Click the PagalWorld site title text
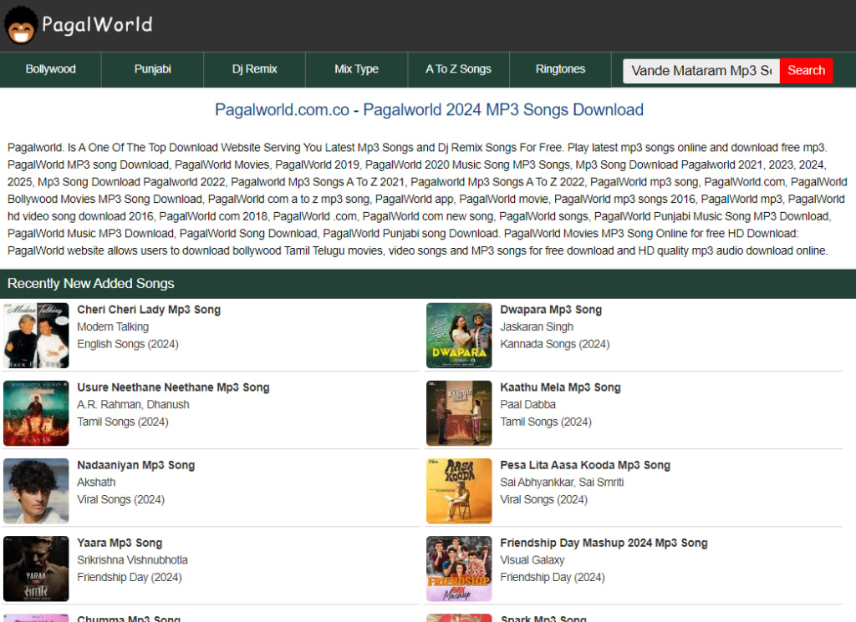This screenshot has height=622, width=856. (x=97, y=25)
